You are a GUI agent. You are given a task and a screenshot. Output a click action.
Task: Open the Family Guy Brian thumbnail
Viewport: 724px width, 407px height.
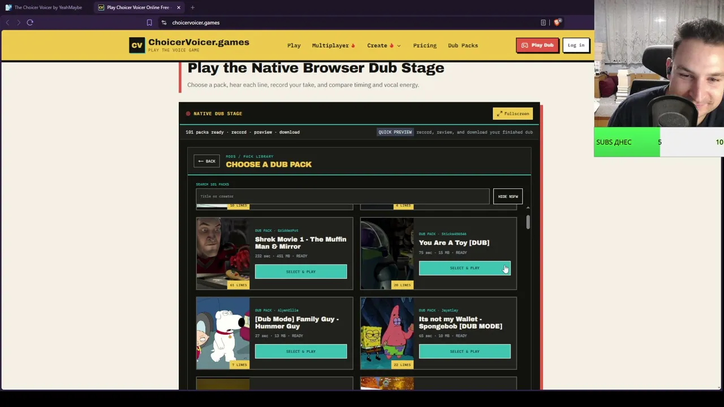(223, 333)
